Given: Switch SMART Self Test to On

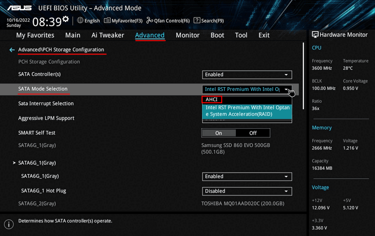Looking at the screenshot, I should click(218, 133).
